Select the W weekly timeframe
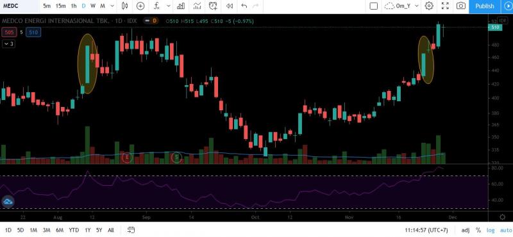Viewport: 513px width, 237px height. (x=93, y=6)
